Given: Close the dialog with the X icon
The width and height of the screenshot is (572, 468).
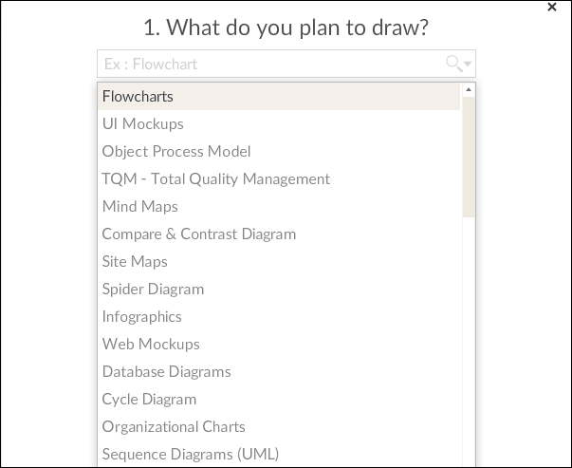Looking at the screenshot, I should [552, 7].
